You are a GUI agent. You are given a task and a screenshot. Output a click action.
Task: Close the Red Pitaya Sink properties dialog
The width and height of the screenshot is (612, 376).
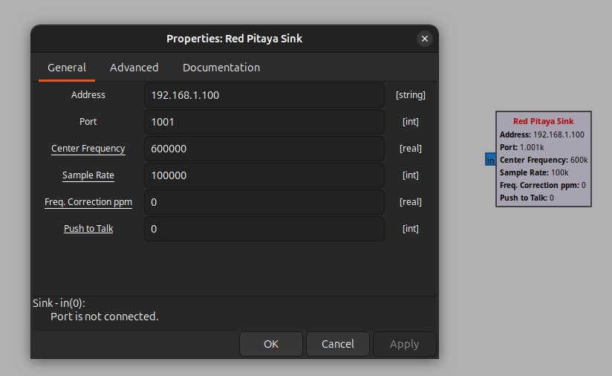425,39
